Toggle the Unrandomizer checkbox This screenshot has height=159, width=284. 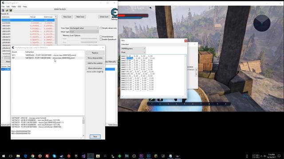tap(101, 37)
